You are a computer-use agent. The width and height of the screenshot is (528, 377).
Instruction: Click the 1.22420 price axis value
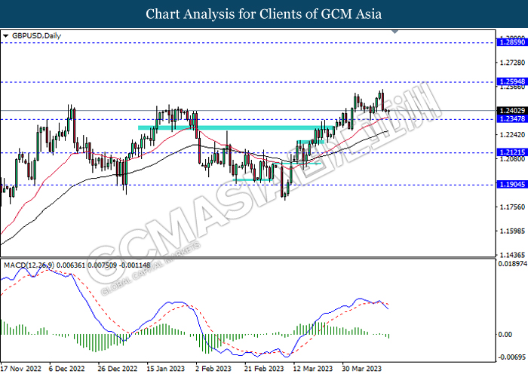coord(512,135)
